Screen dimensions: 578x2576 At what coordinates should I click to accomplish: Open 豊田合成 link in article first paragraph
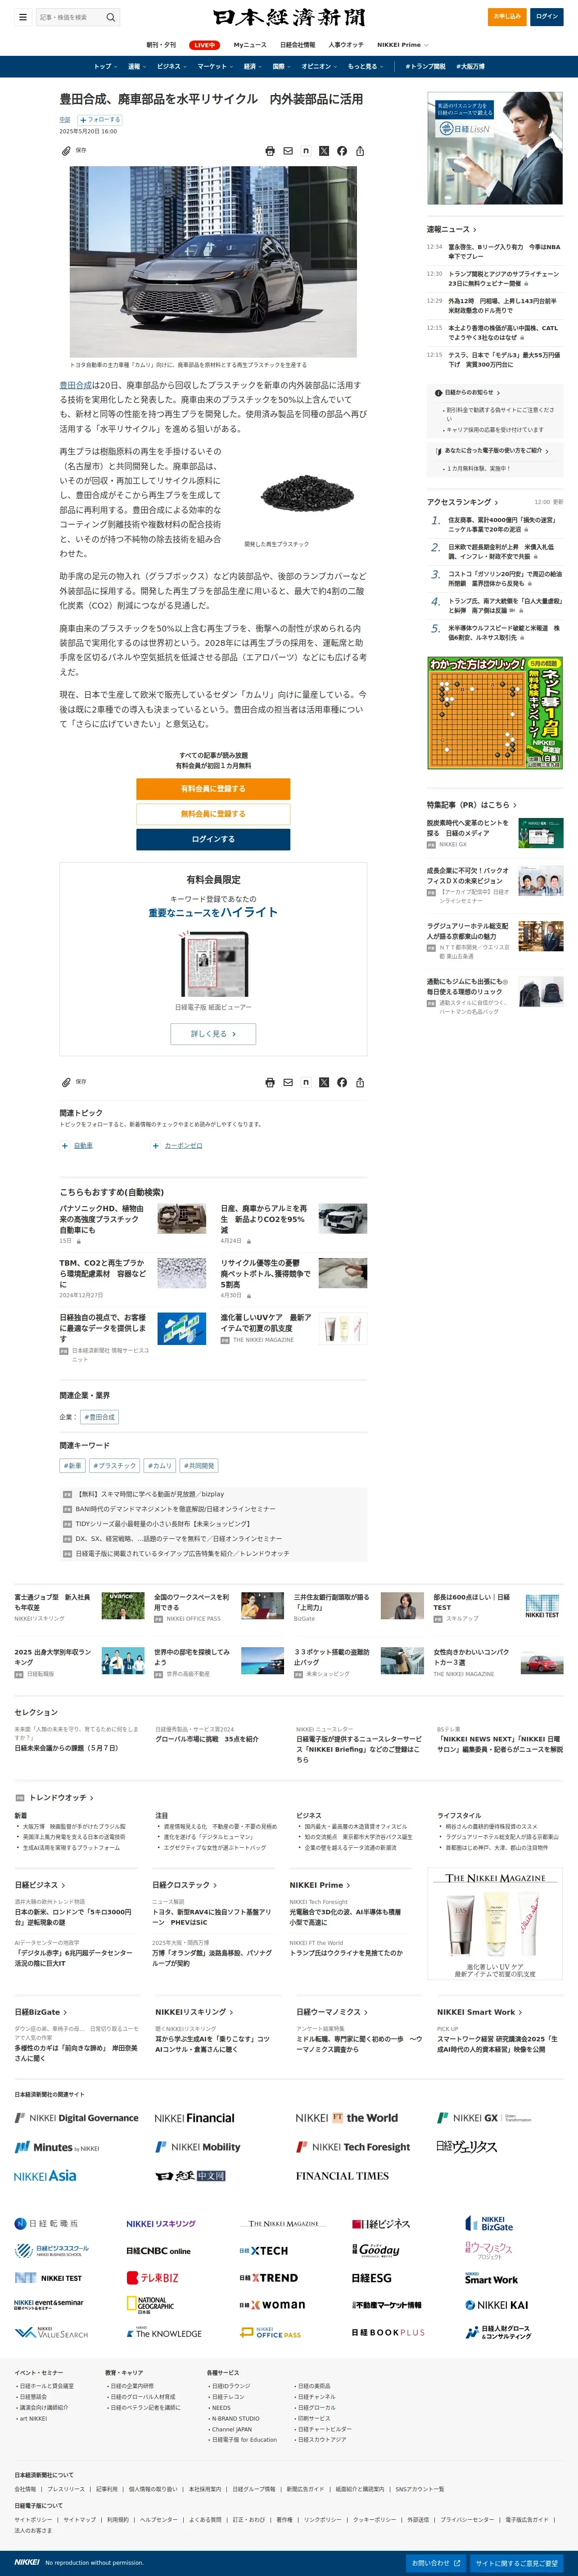pyautogui.click(x=75, y=385)
